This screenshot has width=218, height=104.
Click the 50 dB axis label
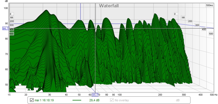point(6,85)
